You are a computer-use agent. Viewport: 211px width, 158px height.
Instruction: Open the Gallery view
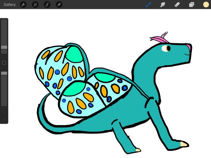(9, 4)
